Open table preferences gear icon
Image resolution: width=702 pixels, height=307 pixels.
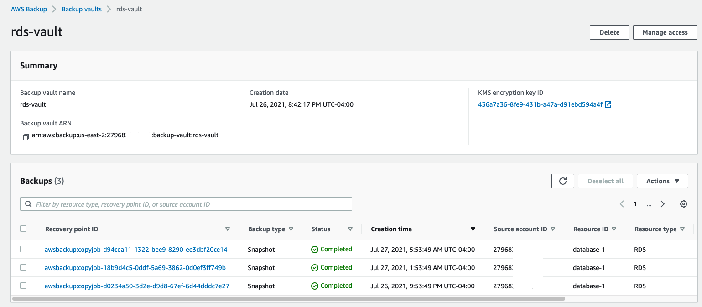click(x=684, y=204)
